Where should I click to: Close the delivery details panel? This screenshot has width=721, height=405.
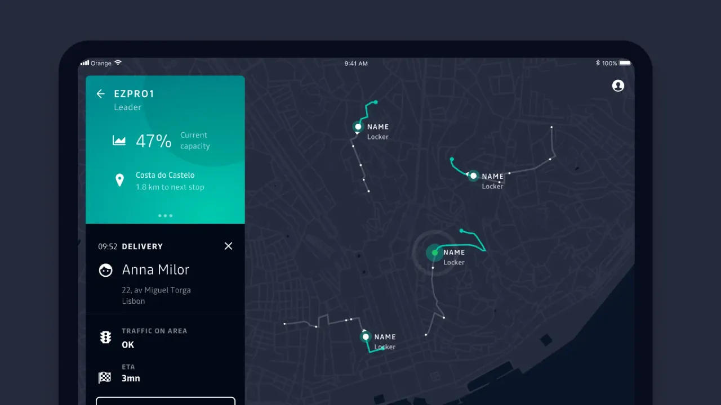coord(228,246)
